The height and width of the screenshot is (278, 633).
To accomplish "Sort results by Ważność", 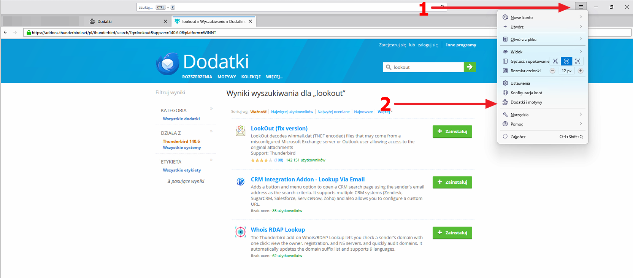I will click(259, 112).
